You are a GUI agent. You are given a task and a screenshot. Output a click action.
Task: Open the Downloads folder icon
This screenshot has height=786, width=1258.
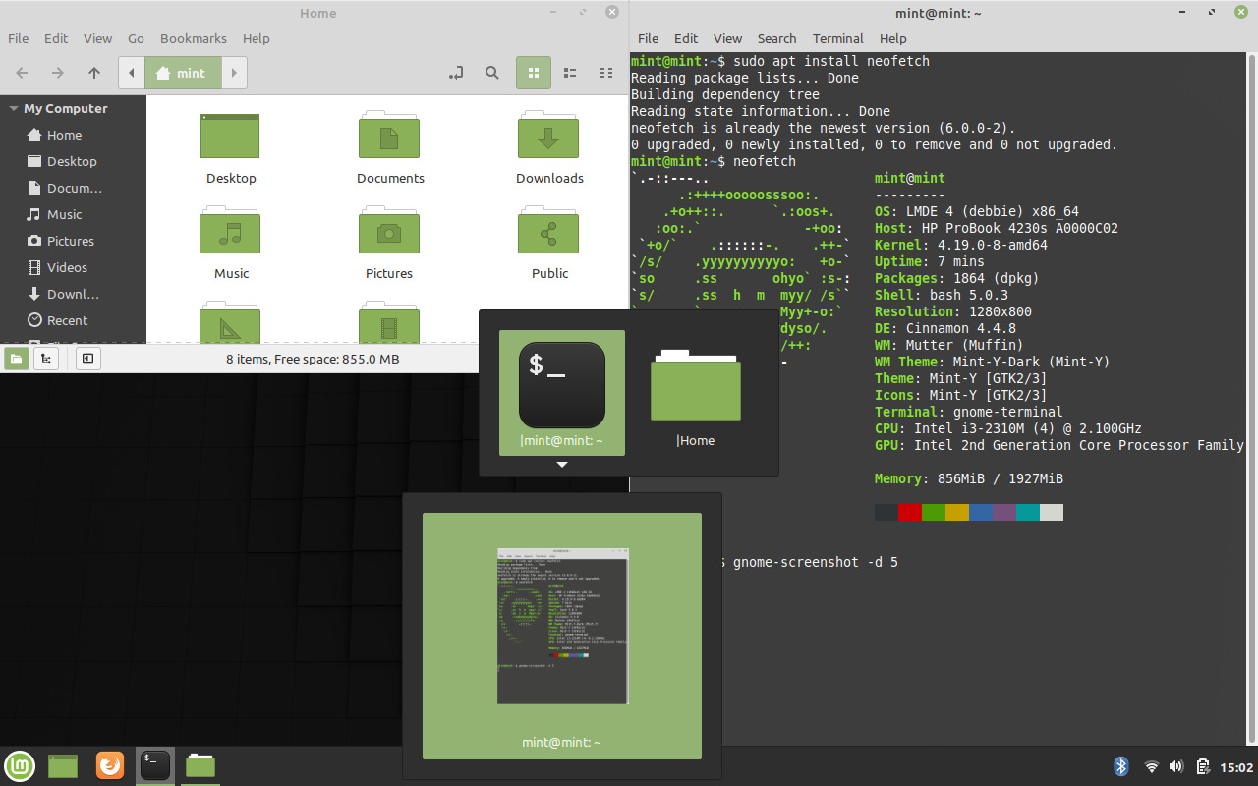pyautogui.click(x=548, y=136)
